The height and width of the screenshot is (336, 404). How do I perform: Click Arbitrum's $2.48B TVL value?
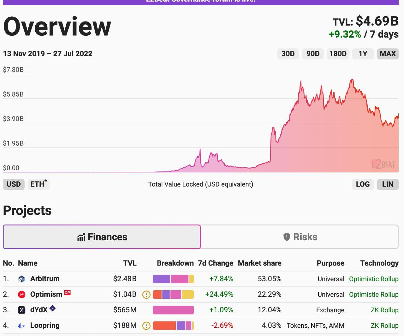125,279
